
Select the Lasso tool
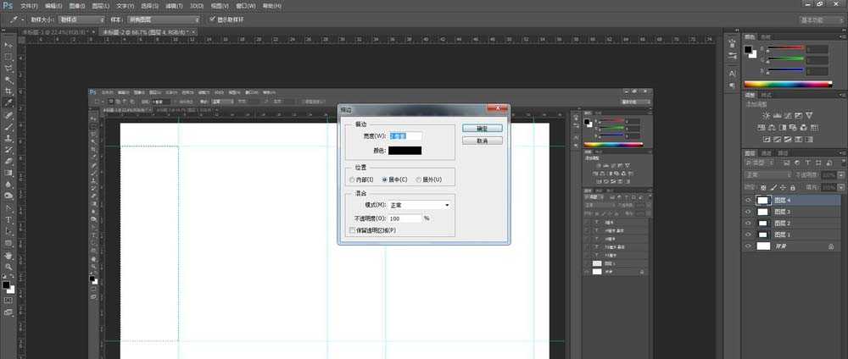pyautogui.click(x=9, y=69)
